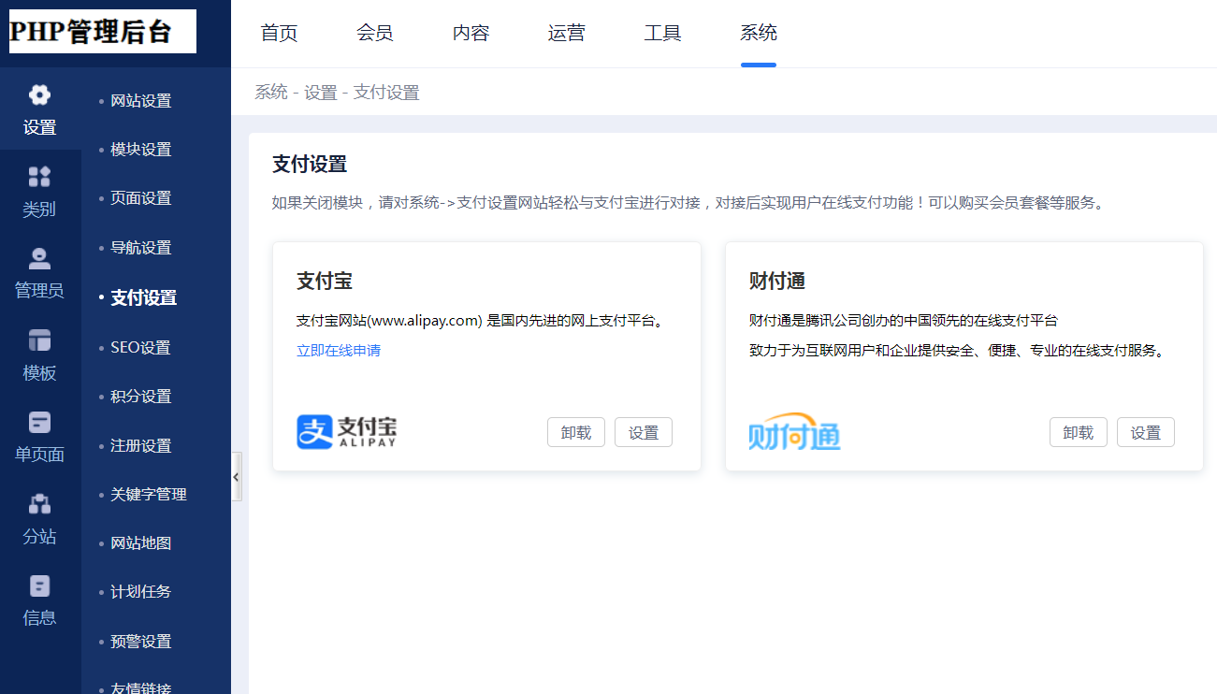Switch to the 会员 top tab
Image resolution: width=1217 pixels, height=694 pixels.
click(375, 33)
